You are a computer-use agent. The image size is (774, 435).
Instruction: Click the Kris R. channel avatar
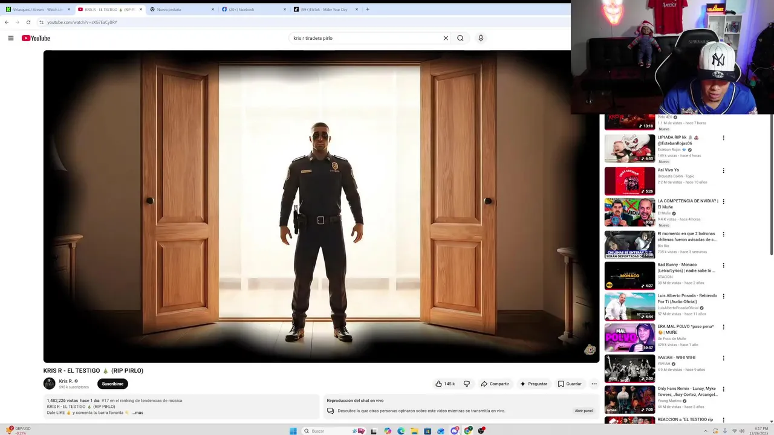click(49, 384)
